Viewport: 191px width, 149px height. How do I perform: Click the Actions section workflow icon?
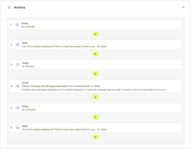pyautogui.click(x=9, y=7)
